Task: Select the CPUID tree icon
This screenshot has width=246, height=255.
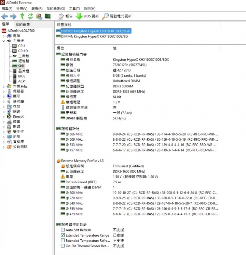Action: [14, 51]
